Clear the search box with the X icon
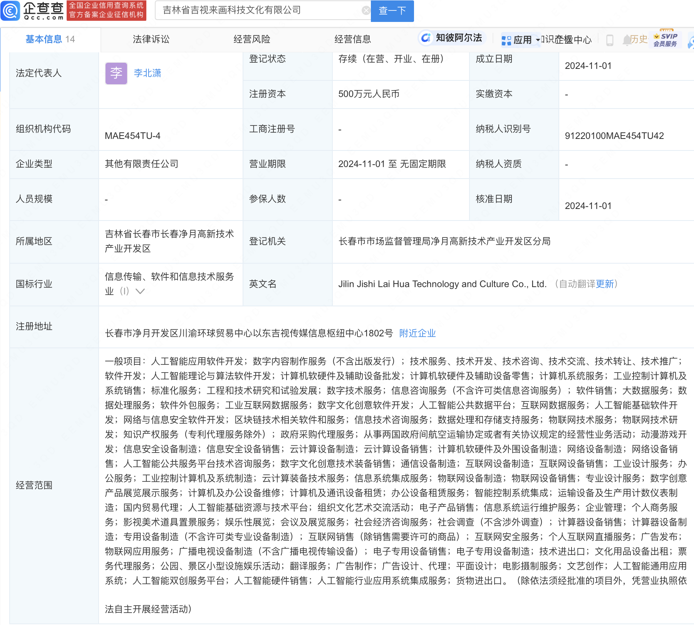This screenshot has width=694, height=625. click(365, 10)
